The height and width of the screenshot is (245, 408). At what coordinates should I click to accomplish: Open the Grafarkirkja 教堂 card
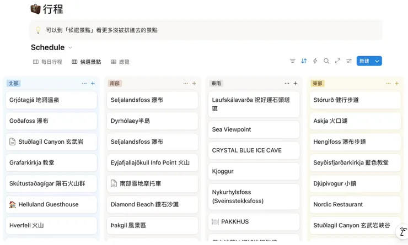tap(51, 162)
